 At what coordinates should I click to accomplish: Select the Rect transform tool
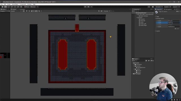click(15, 7)
